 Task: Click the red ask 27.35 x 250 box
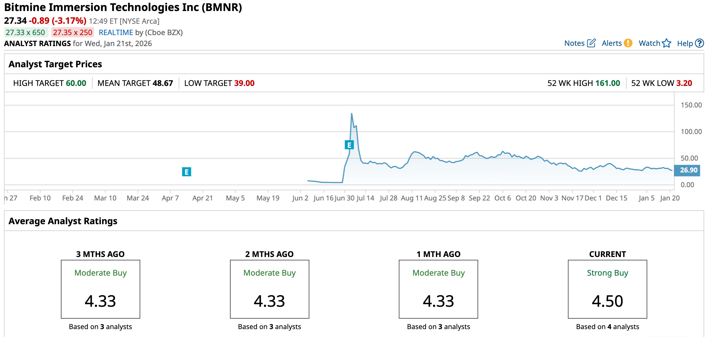73,33
